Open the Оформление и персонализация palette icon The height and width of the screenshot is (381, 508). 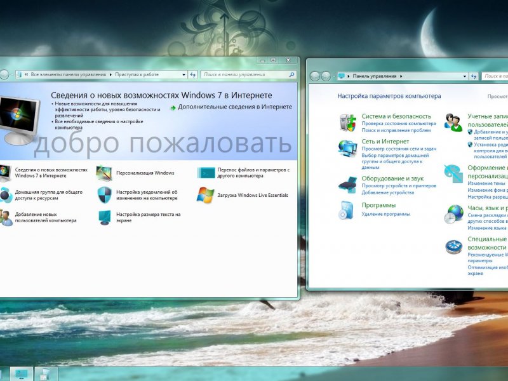point(453,173)
